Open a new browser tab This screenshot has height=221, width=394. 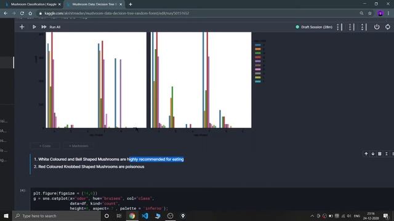[131, 4]
